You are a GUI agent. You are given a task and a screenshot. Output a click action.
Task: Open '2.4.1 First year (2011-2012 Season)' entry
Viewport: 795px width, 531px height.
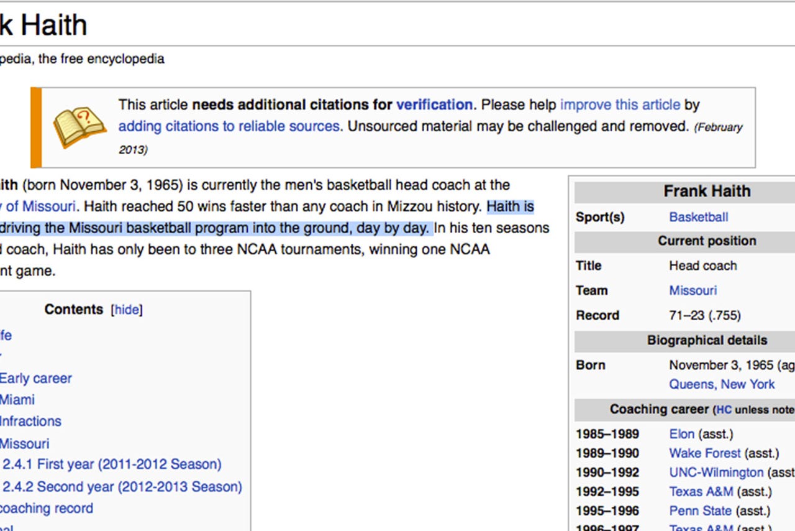coord(112,464)
